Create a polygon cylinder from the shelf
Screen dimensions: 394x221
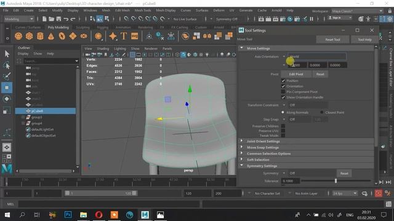(40, 36)
